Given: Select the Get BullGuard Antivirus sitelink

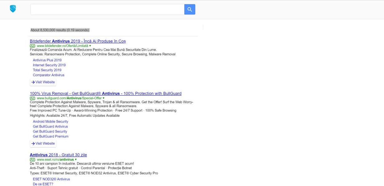Looking at the screenshot, I should click(50, 127).
